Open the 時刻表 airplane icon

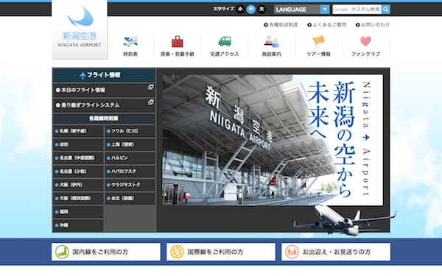(x=130, y=42)
